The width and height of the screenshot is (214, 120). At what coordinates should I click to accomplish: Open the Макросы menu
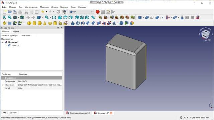[44, 7]
